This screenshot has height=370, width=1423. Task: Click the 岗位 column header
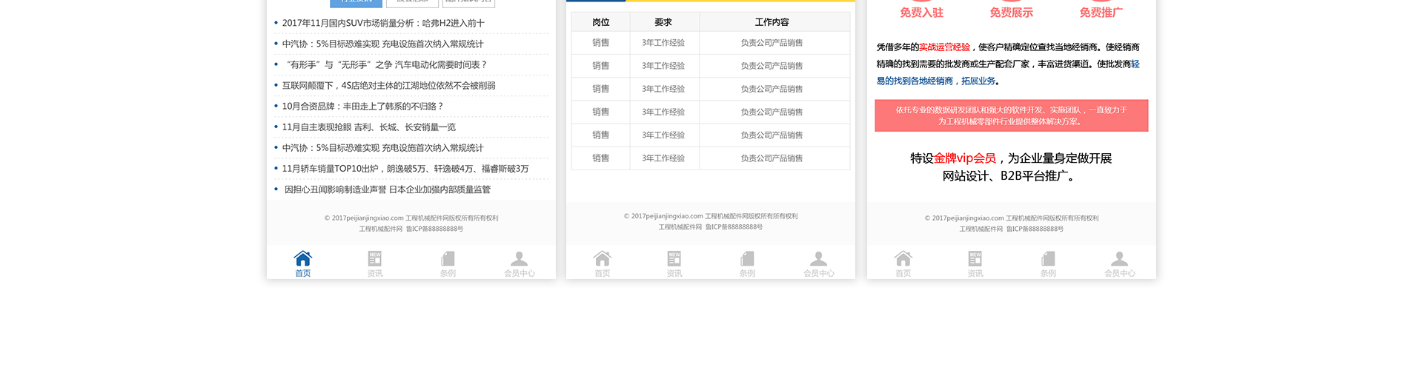(x=601, y=22)
